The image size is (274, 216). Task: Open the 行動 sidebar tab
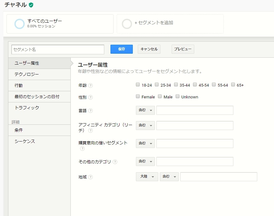39,86
